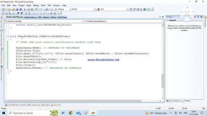The image size is (207, 116).
Task: Close the active document with X
Action: pyautogui.click(x=163, y=17)
